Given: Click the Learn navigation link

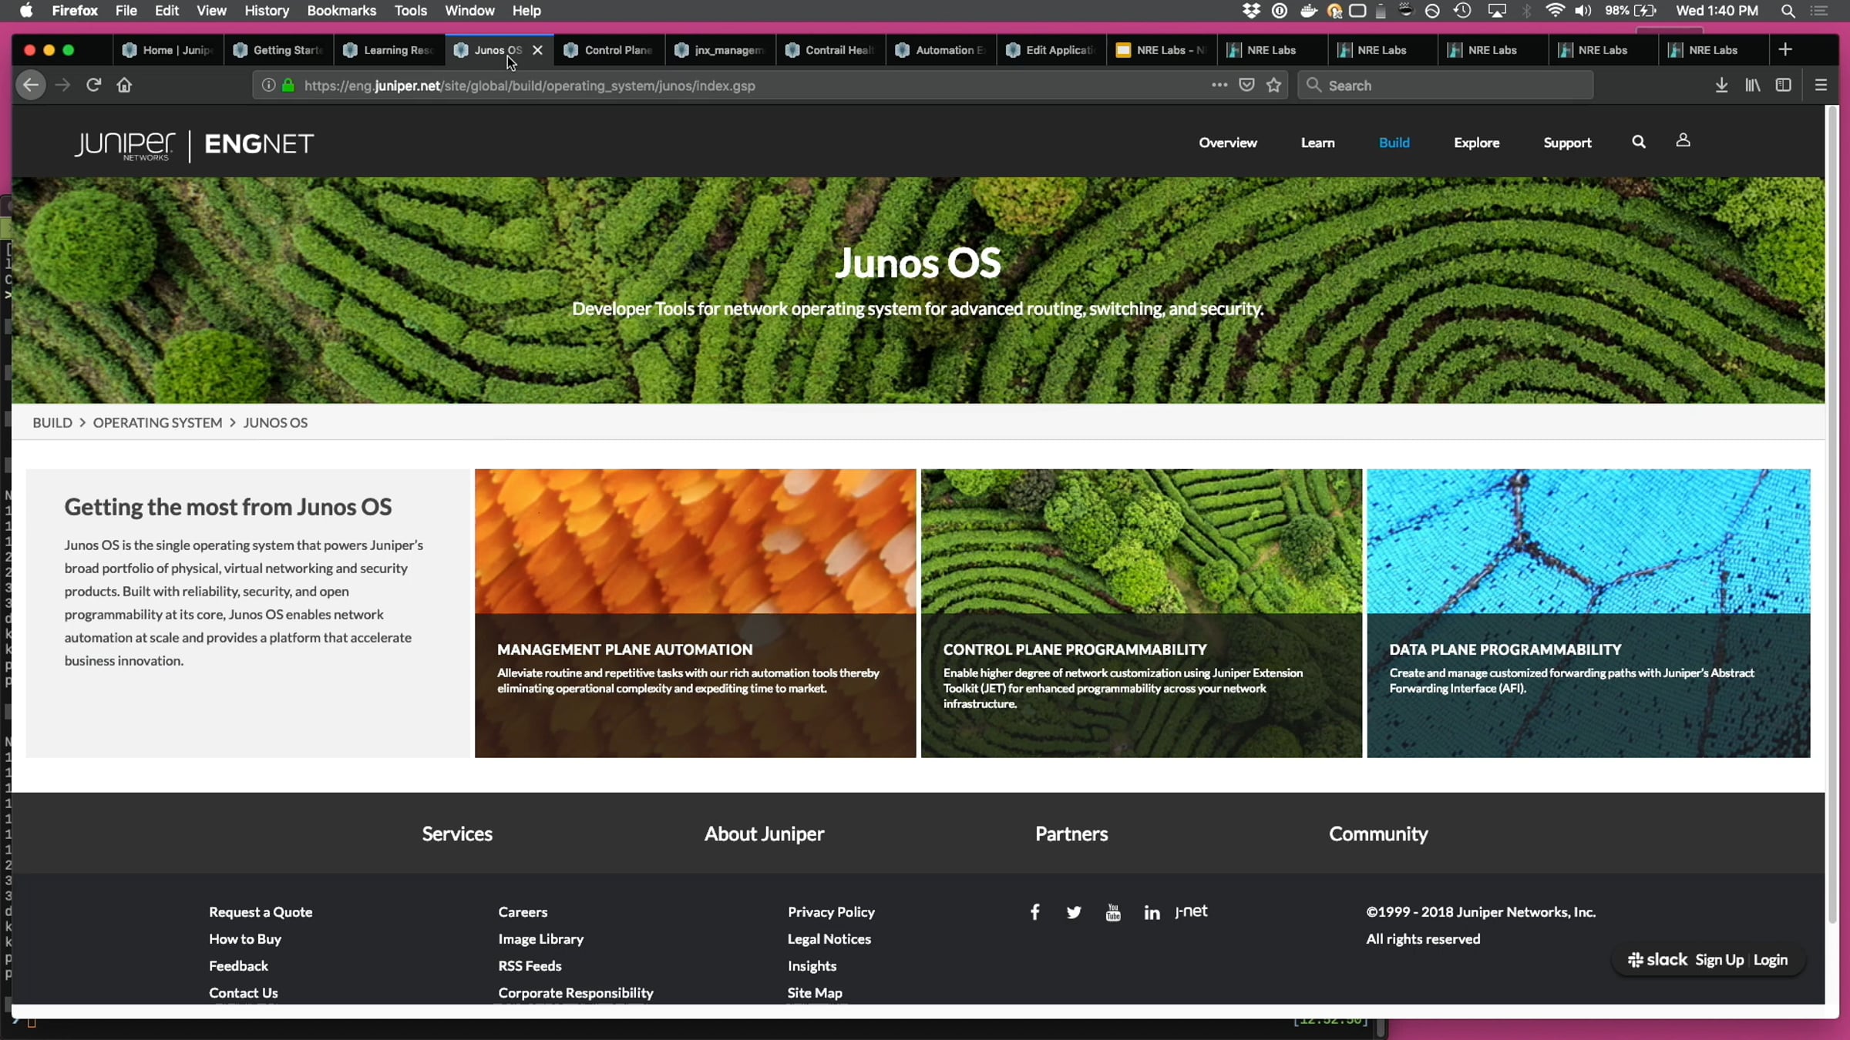Looking at the screenshot, I should pos(1317,143).
